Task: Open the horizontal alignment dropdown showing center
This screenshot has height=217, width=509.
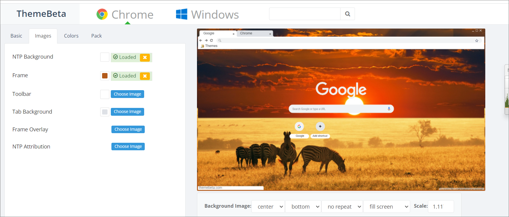Action: pyautogui.click(x=268, y=206)
